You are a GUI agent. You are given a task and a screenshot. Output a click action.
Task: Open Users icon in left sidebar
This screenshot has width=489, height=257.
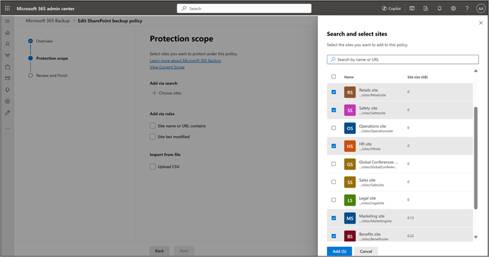(x=7, y=44)
